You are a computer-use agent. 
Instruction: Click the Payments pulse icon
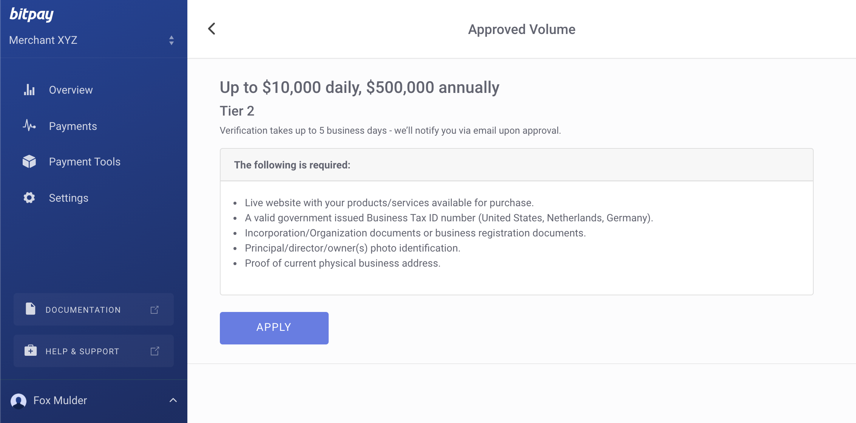pyautogui.click(x=29, y=125)
